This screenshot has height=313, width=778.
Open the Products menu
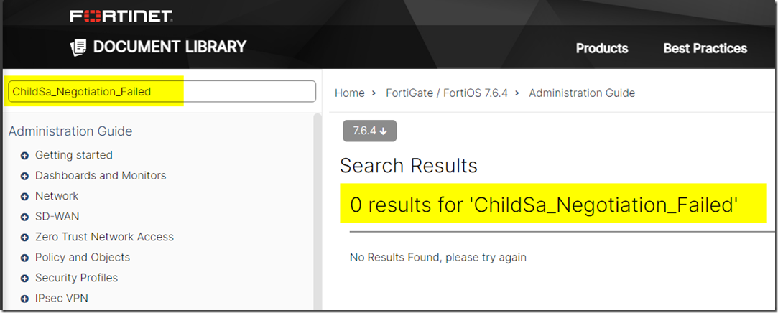[x=601, y=49]
